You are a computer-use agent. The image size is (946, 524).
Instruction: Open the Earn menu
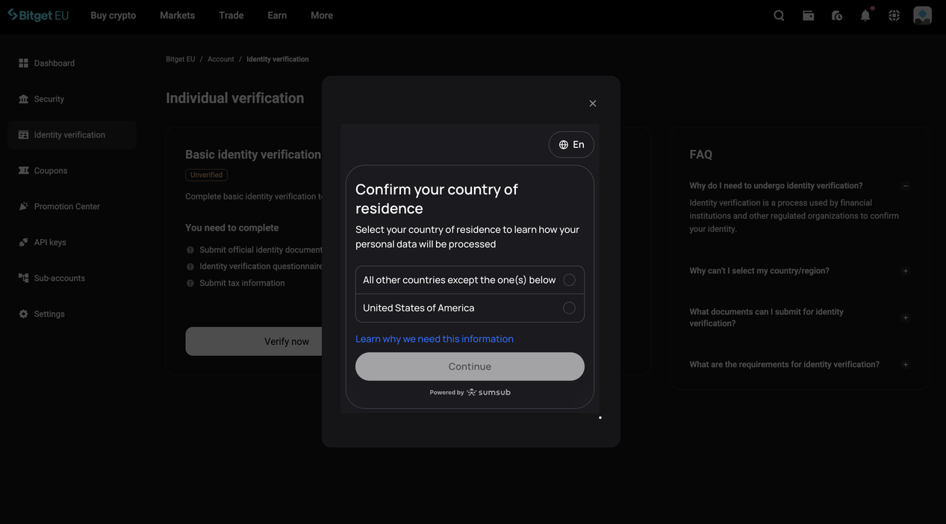[x=277, y=15]
